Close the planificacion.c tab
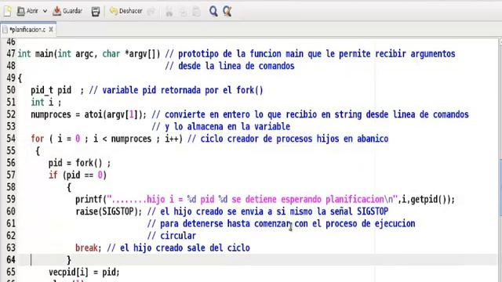The image size is (502, 282). [x=51, y=30]
